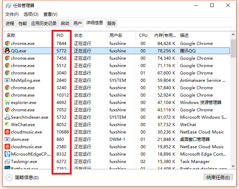Sort by the PID column header
239x189 pixels.
click(x=60, y=35)
